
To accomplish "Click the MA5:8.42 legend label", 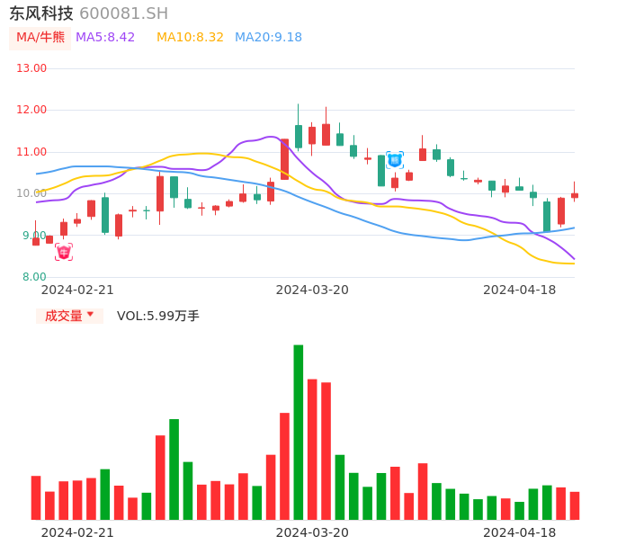I will [x=105, y=38].
